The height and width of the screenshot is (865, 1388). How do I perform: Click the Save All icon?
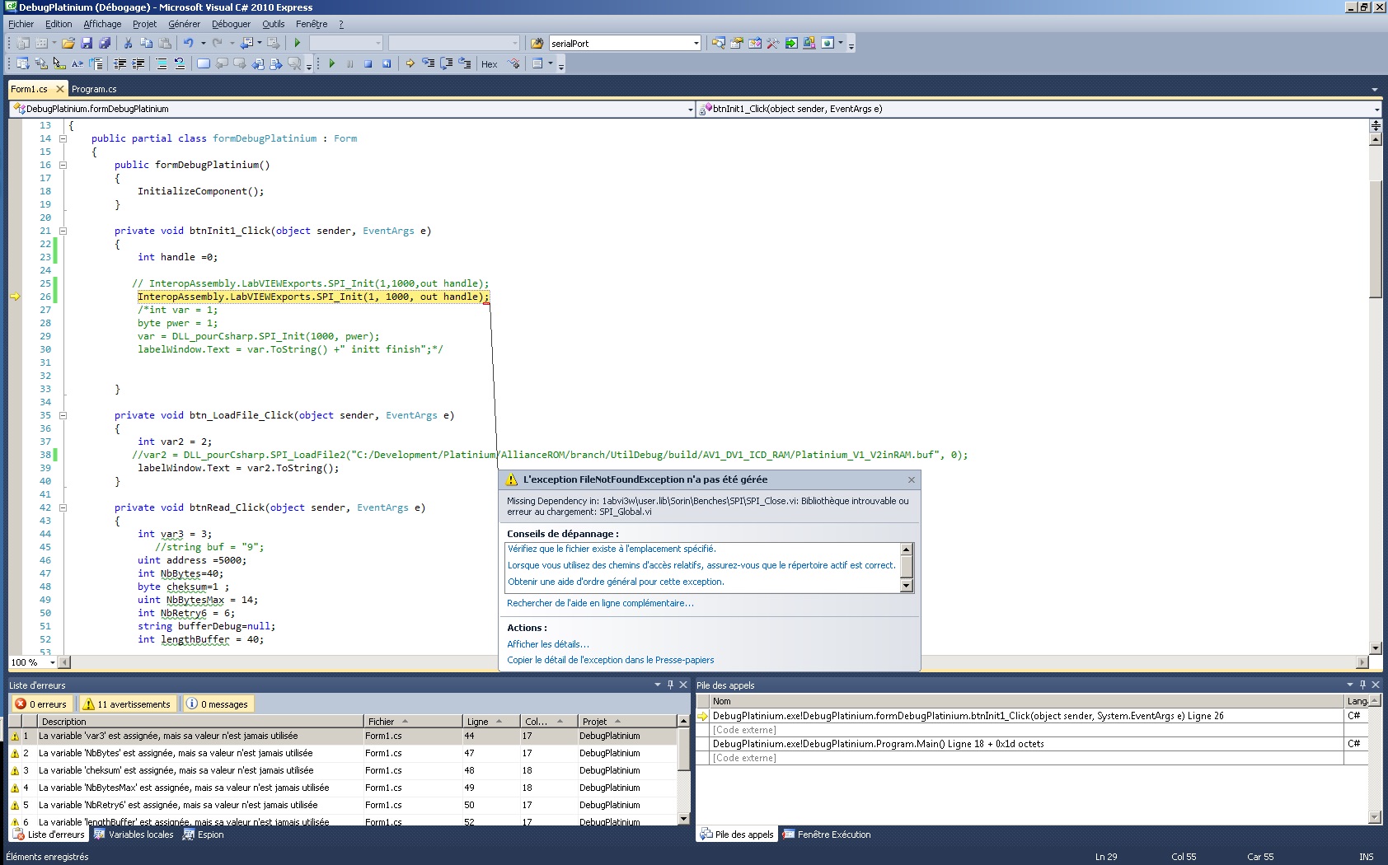pyautogui.click(x=105, y=43)
